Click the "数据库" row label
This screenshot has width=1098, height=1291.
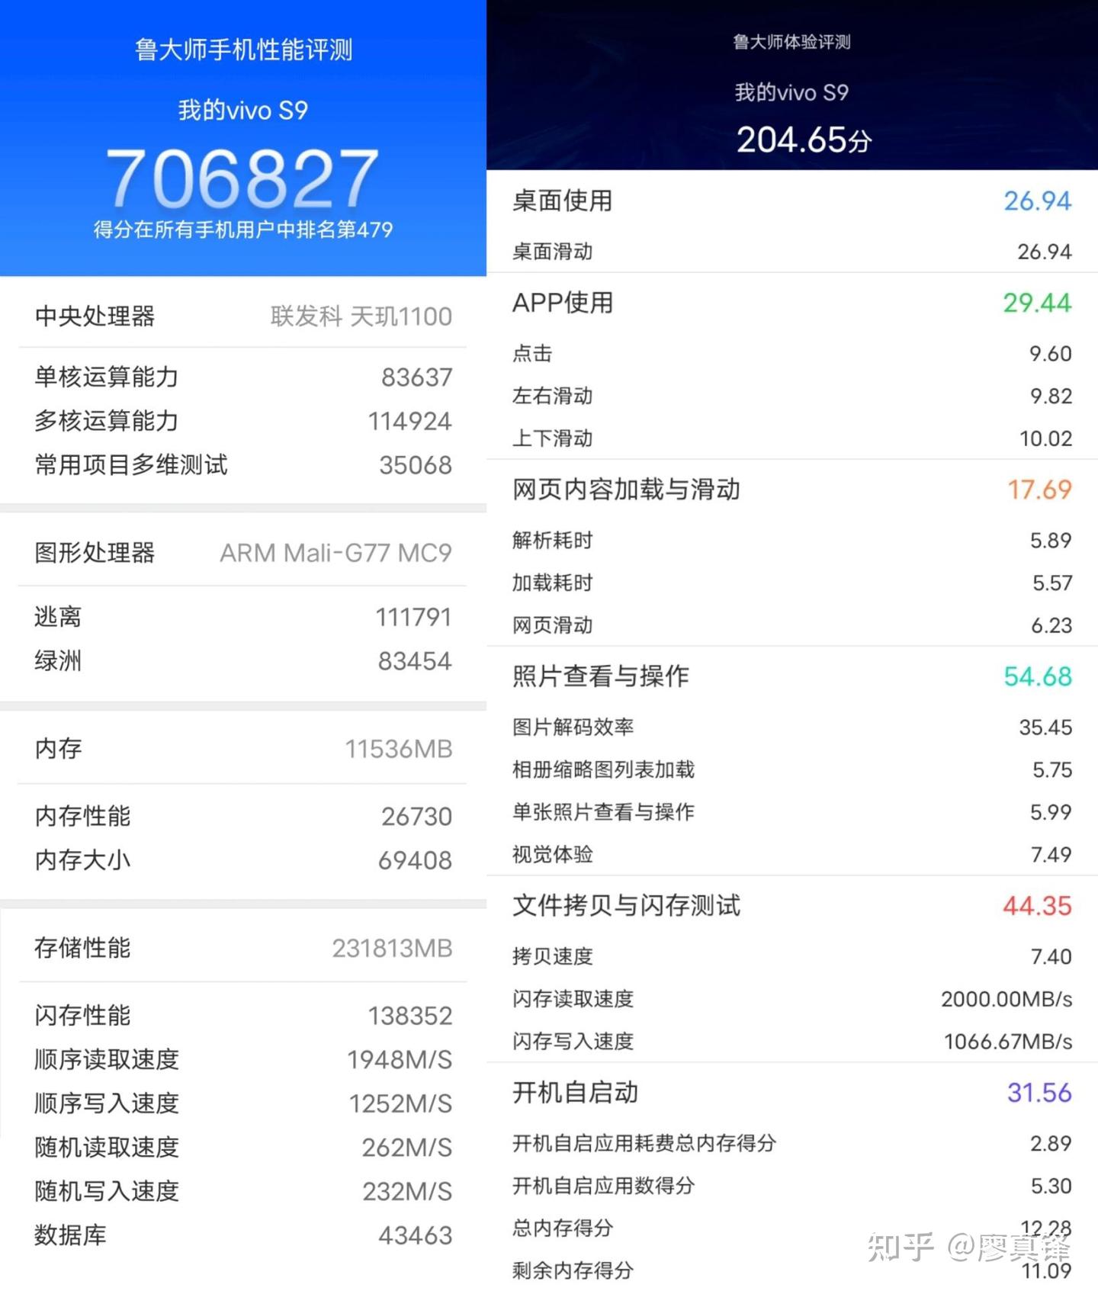(x=70, y=1235)
